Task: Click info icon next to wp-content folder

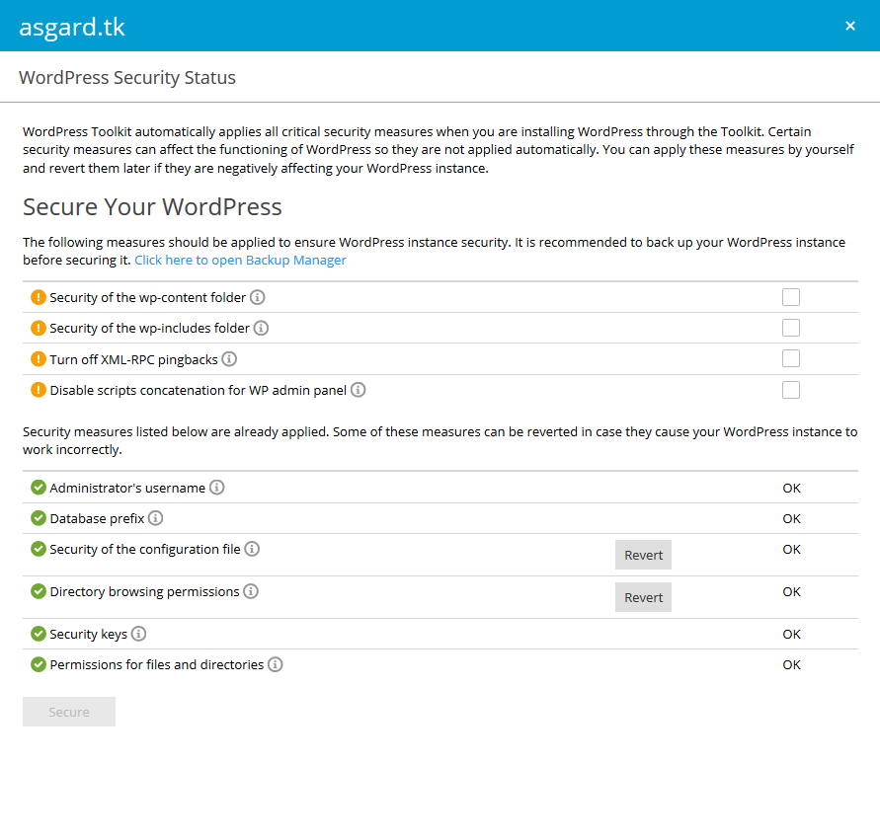Action: (x=257, y=297)
